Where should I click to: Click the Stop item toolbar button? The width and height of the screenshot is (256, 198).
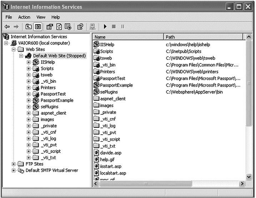114,26
